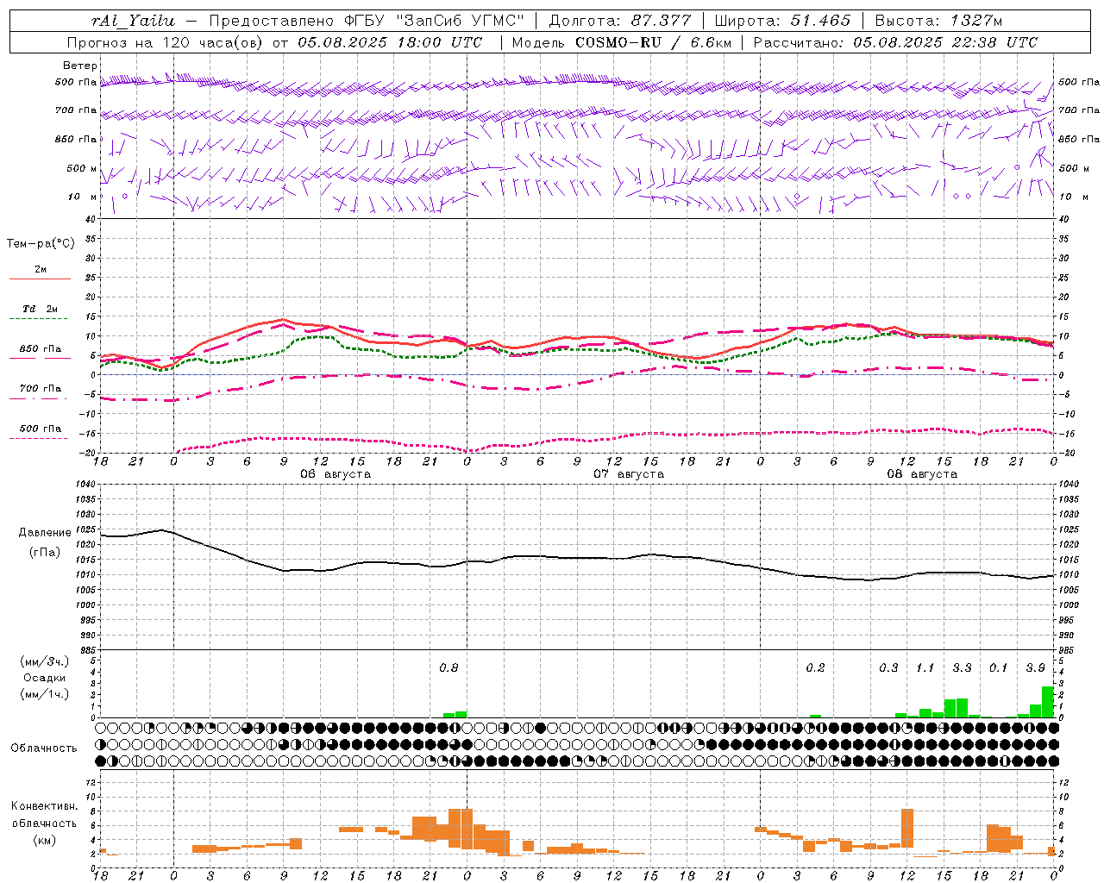Click the model name COSMO-RU / 6.6км
The image size is (1104, 883).
[653, 42]
